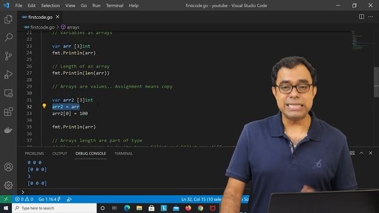Open errors and warnings count in status bar
Screen dimensions: 379x213
(x=24, y=199)
